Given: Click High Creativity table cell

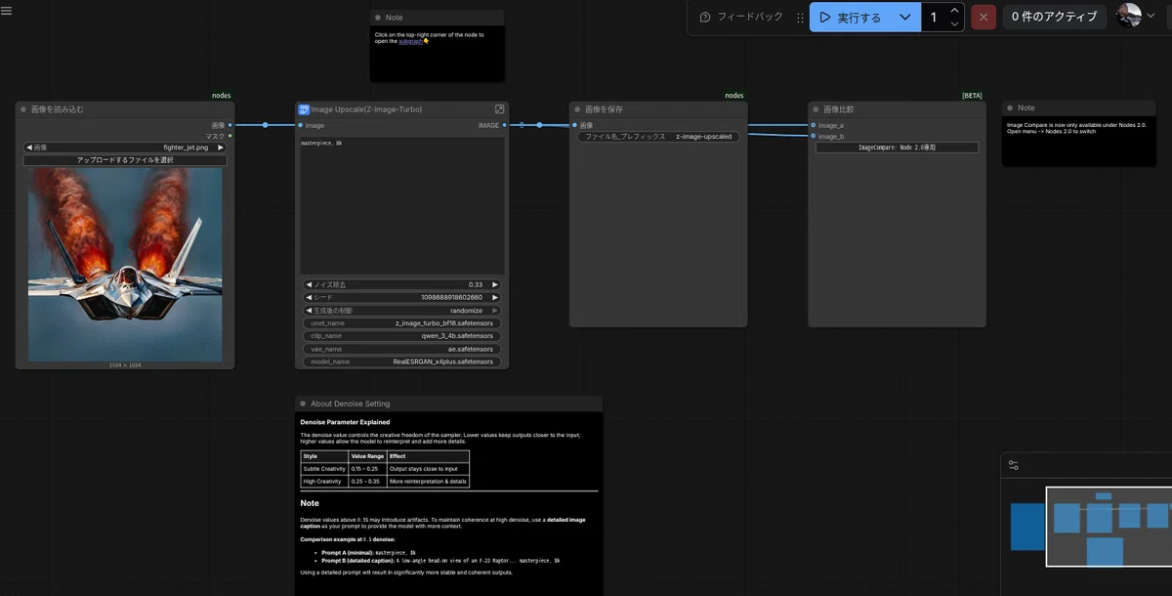Looking at the screenshot, I should [x=324, y=481].
